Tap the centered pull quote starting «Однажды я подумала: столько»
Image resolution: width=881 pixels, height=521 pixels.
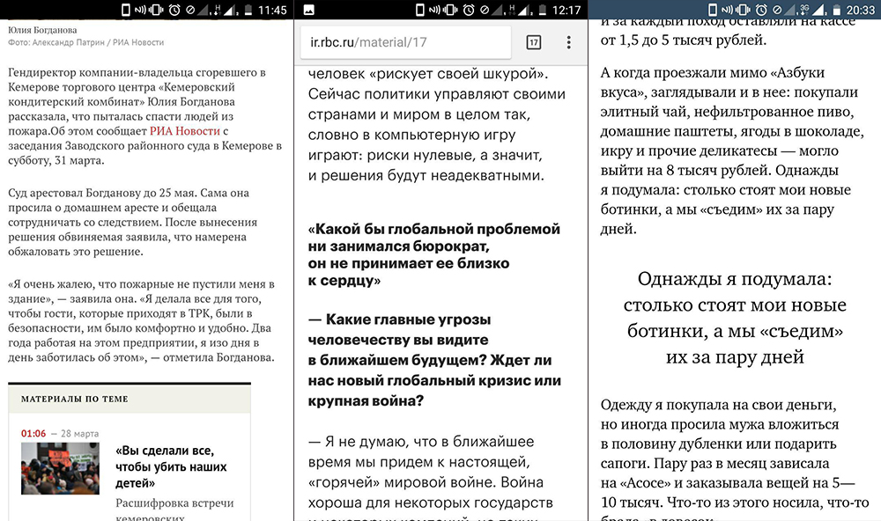click(x=735, y=318)
